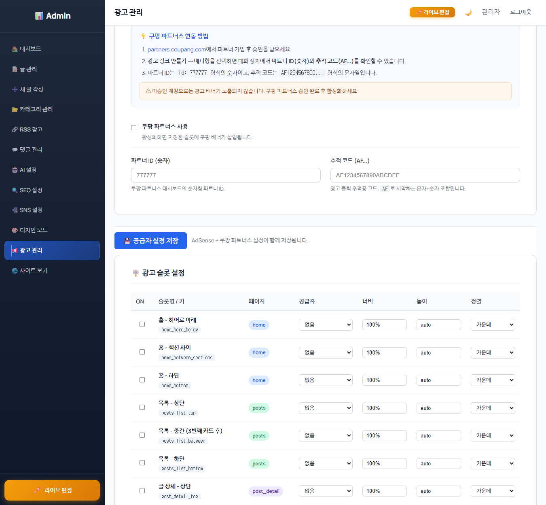Screen dimensions: 546x505
Task: Open provider dropdown for home_between_sections row
Action: [x=326, y=352]
